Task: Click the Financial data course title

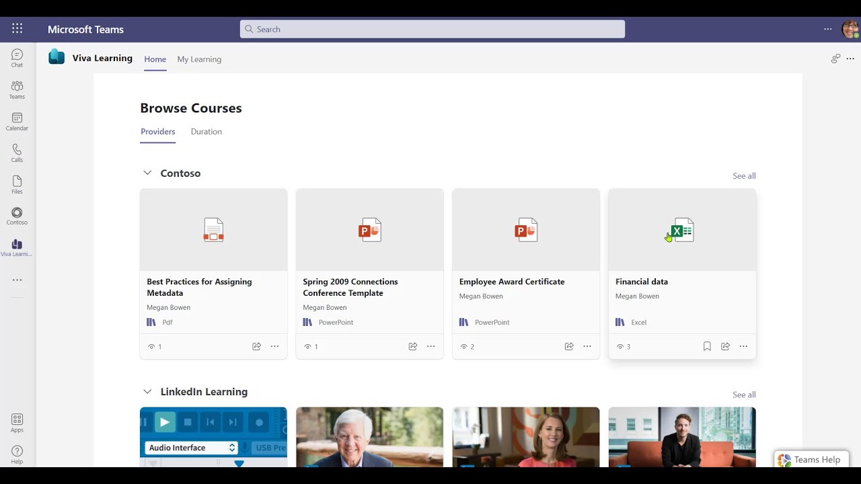Action: pyautogui.click(x=642, y=282)
